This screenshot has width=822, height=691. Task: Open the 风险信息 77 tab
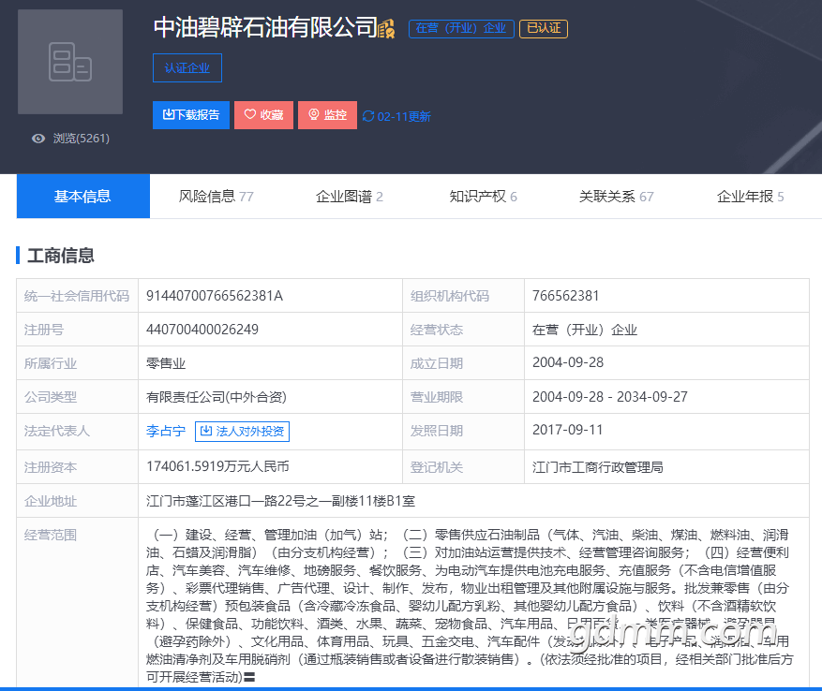[216, 197]
